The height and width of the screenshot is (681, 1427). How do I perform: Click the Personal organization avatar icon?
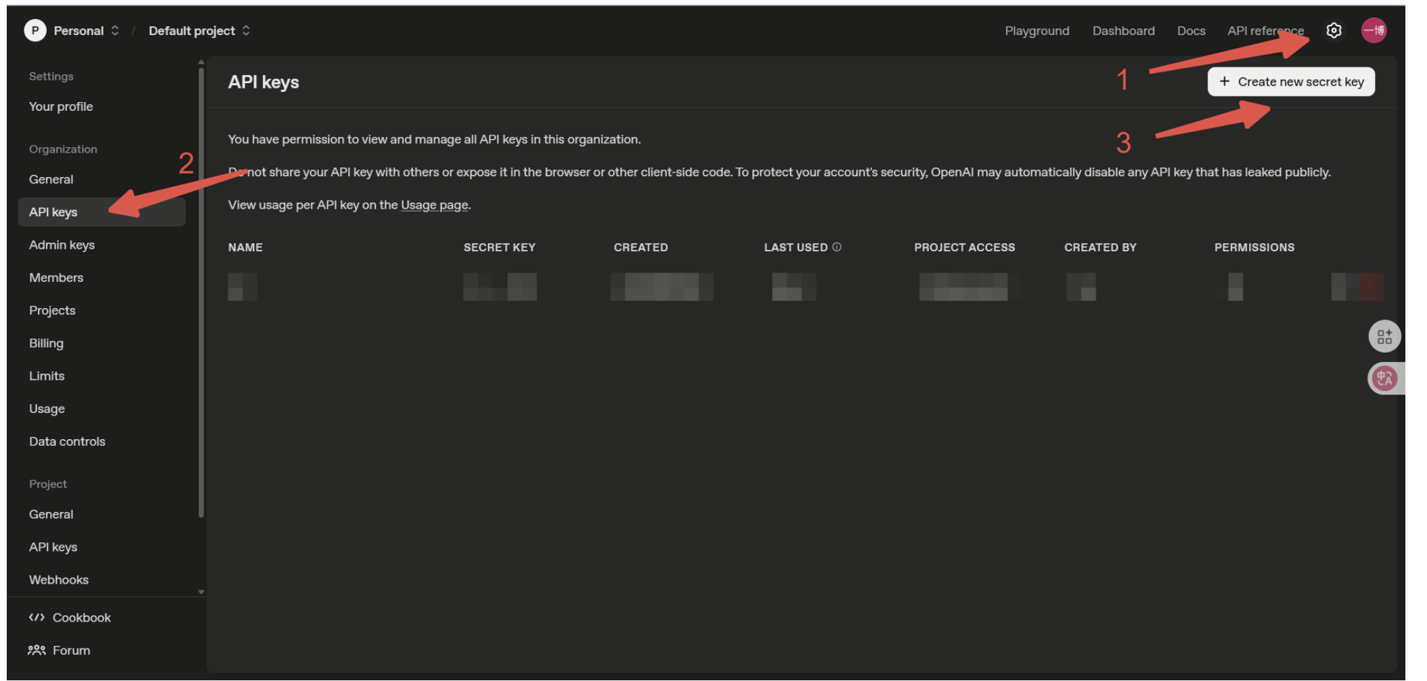click(x=35, y=30)
